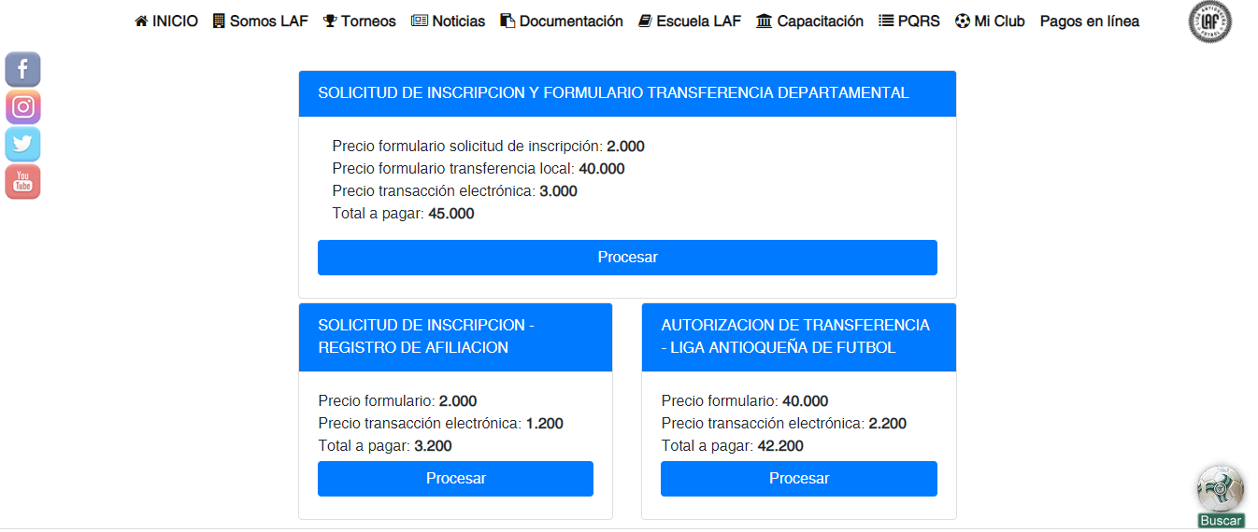Screen dimensions: 1258x532
Task: Open the PQRS menu item
Action: [909, 21]
